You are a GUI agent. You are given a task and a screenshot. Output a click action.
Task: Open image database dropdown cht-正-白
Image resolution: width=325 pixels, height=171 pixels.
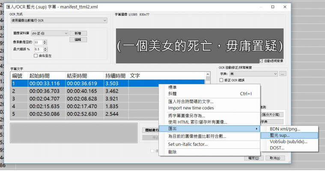pos(50,33)
